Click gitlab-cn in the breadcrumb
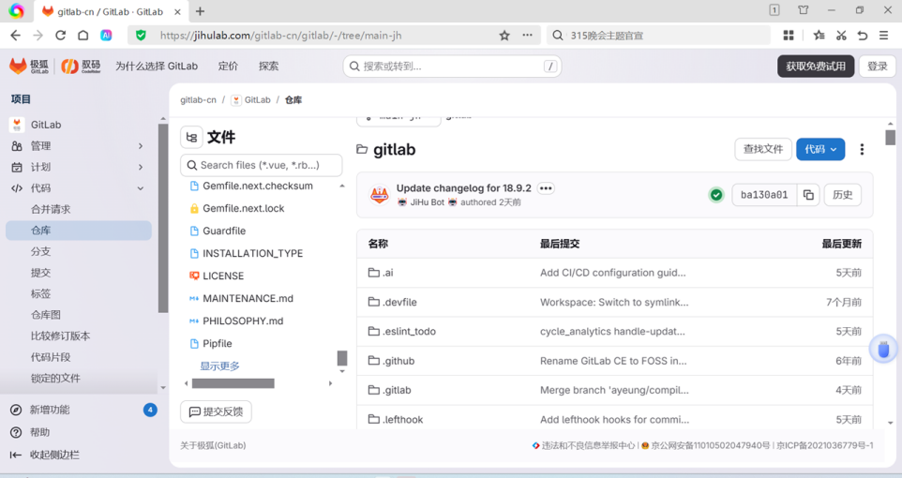 click(199, 100)
